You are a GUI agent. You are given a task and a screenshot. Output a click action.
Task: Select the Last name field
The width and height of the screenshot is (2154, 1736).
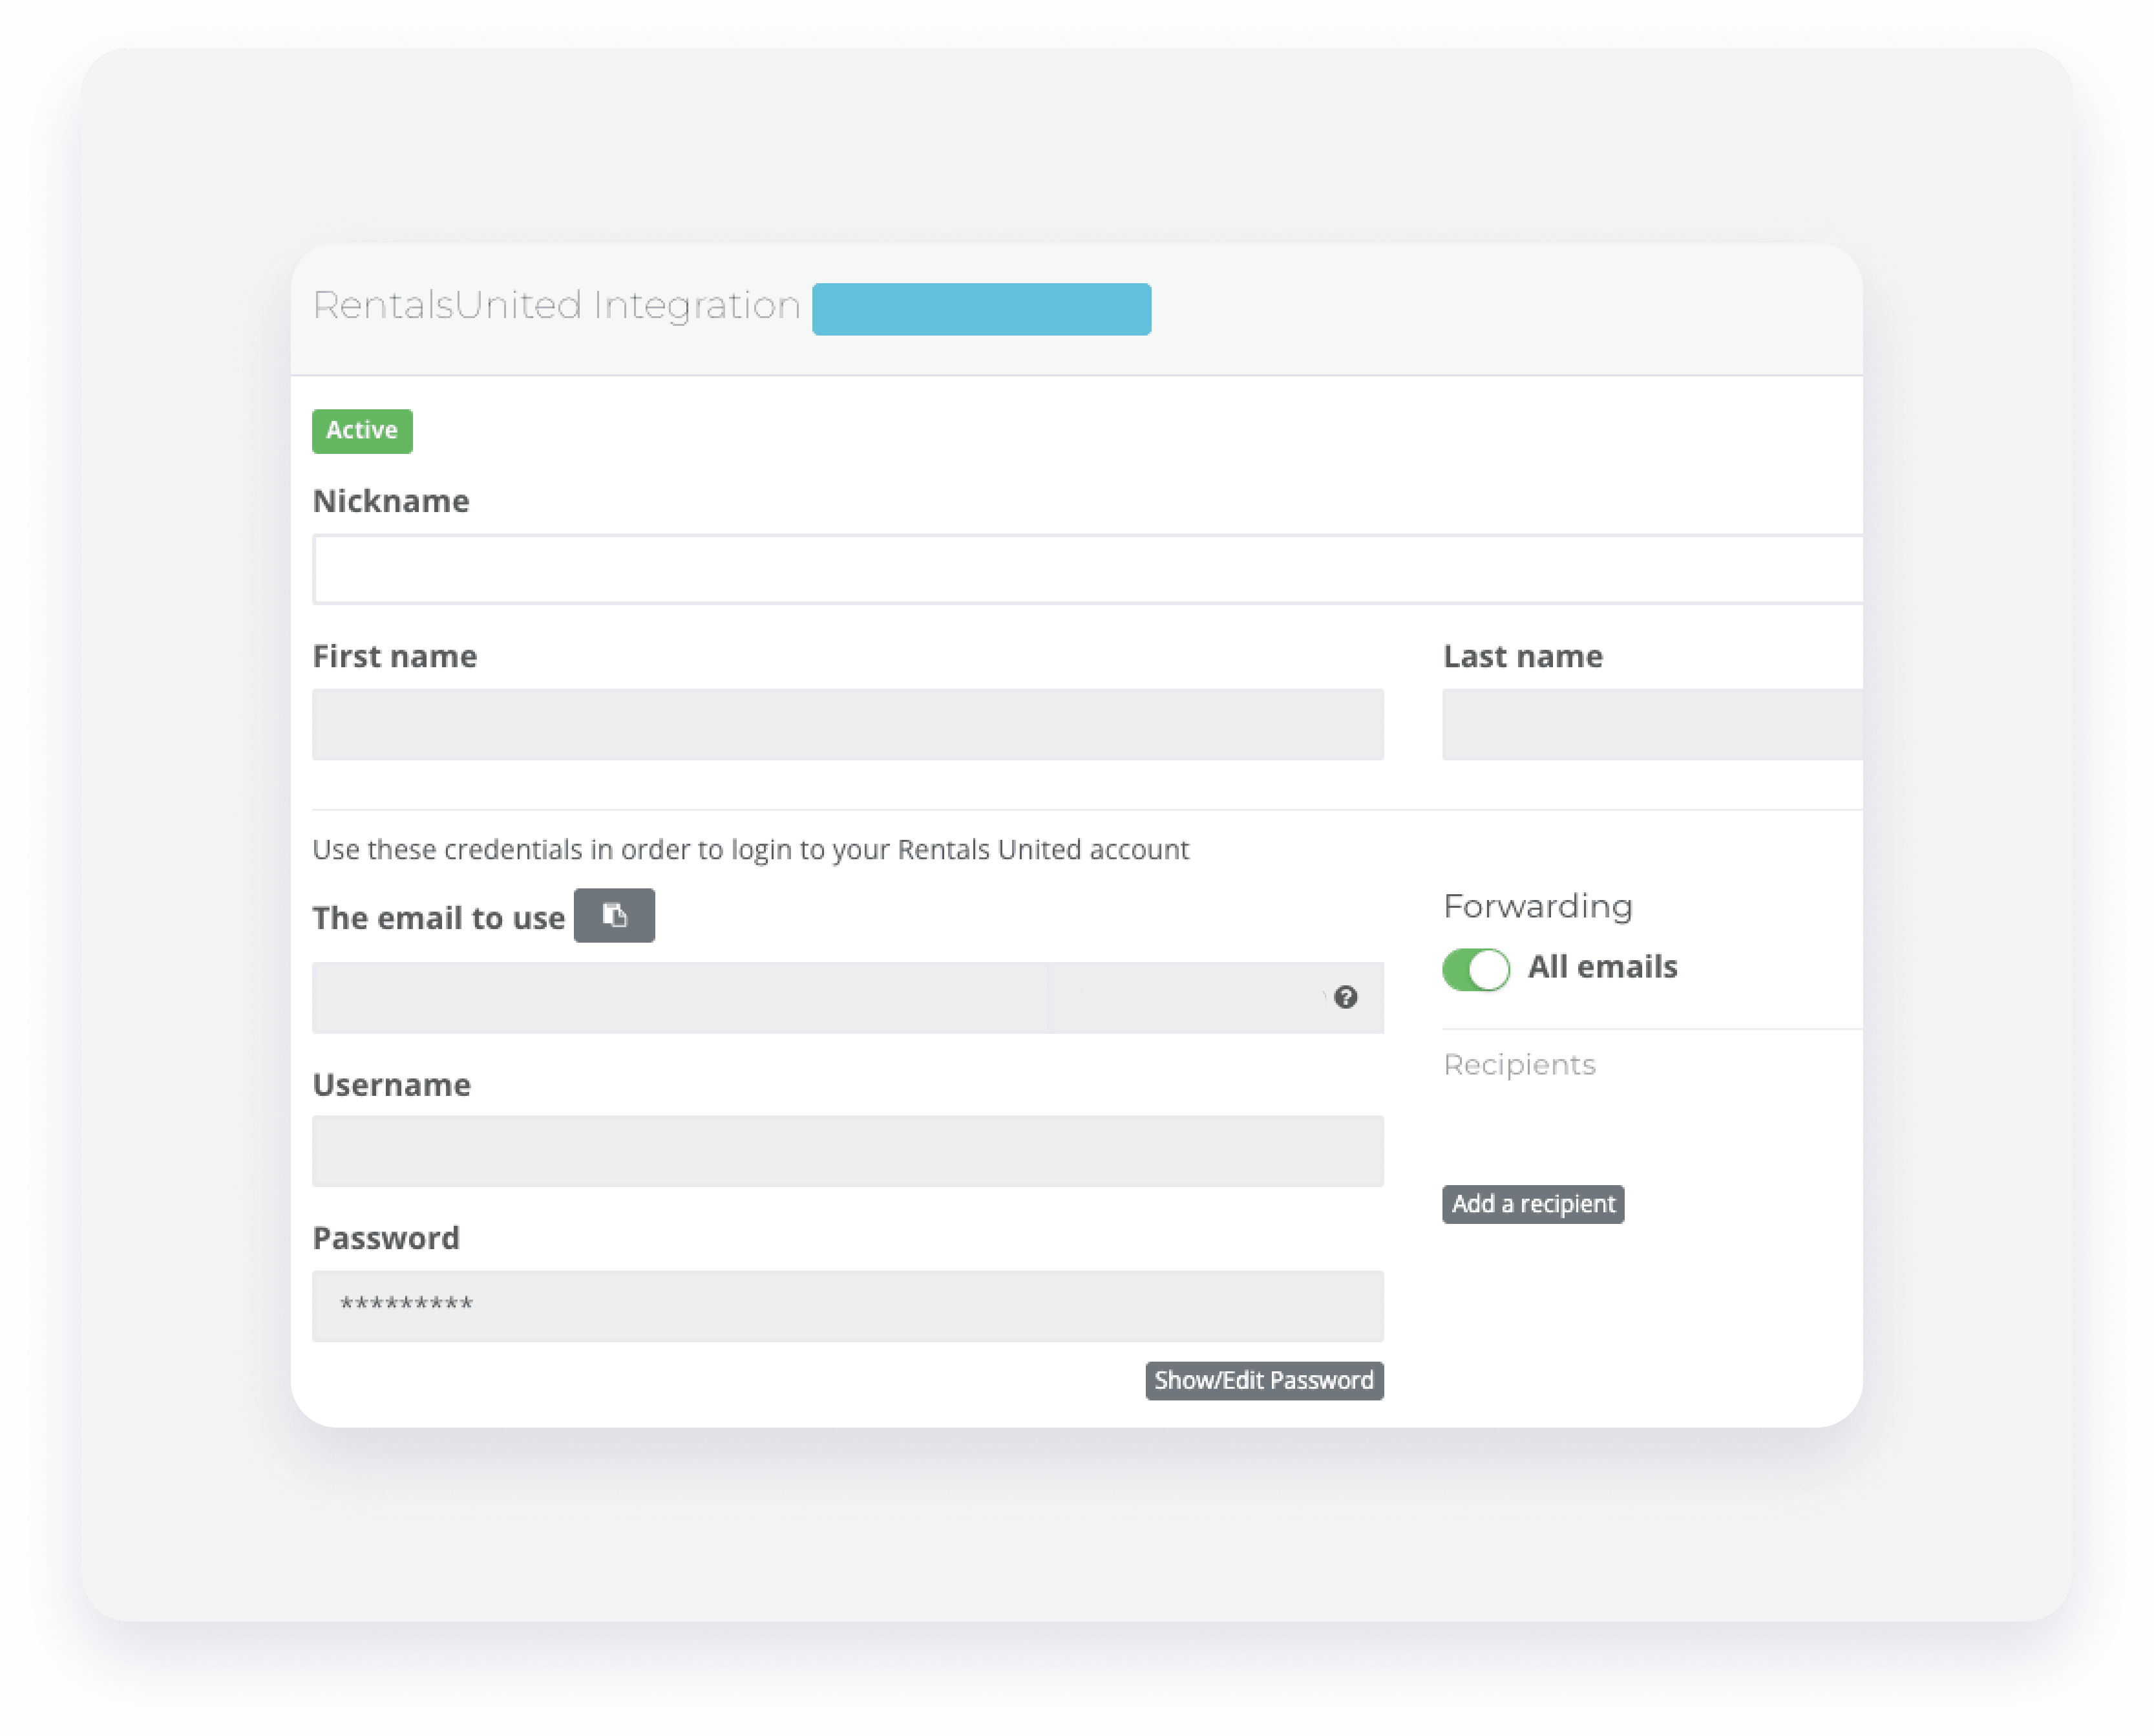[1651, 724]
